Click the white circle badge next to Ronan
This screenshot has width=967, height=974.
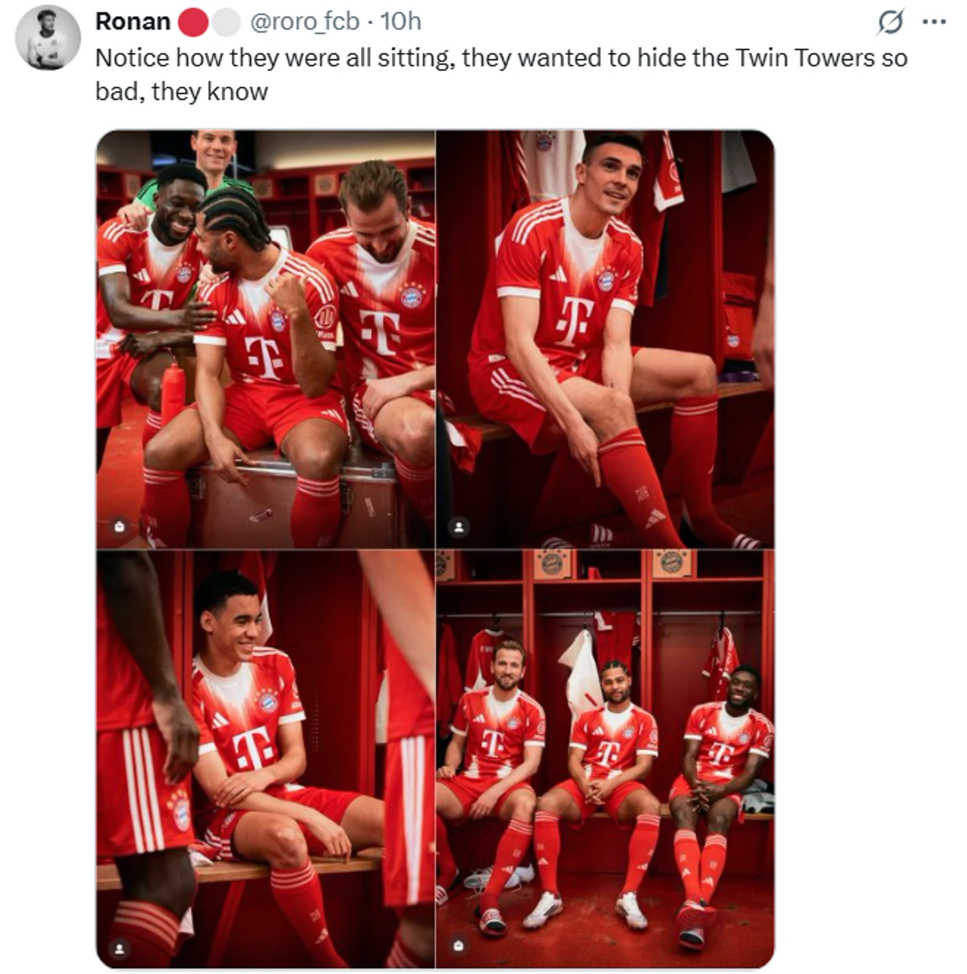226,22
